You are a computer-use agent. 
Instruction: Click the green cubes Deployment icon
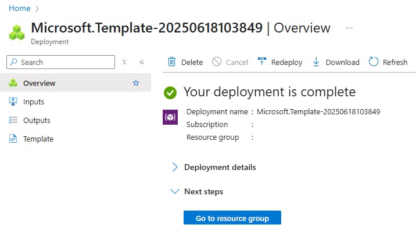pos(17,32)
